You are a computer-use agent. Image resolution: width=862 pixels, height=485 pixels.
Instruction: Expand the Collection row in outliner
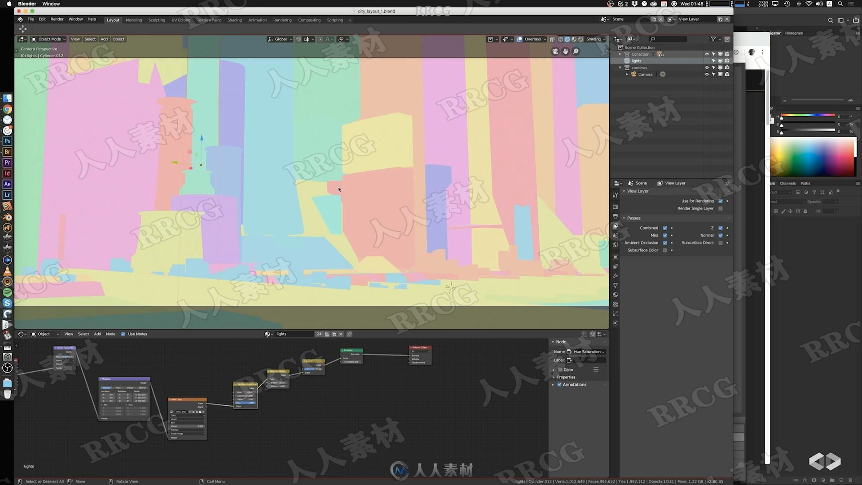(620, 54)
